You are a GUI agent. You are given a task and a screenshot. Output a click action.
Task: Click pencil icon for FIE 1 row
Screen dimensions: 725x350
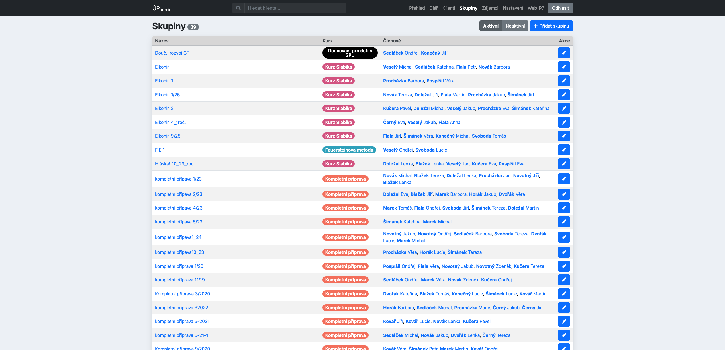(564, 150)
